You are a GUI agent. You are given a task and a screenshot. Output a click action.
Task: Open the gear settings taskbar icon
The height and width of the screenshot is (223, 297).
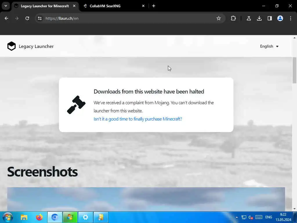point(86,217)
